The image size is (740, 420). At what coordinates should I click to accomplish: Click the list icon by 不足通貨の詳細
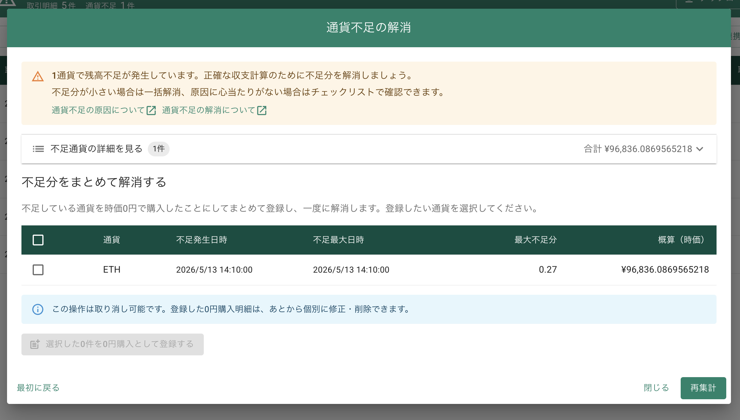click(38, 149)
